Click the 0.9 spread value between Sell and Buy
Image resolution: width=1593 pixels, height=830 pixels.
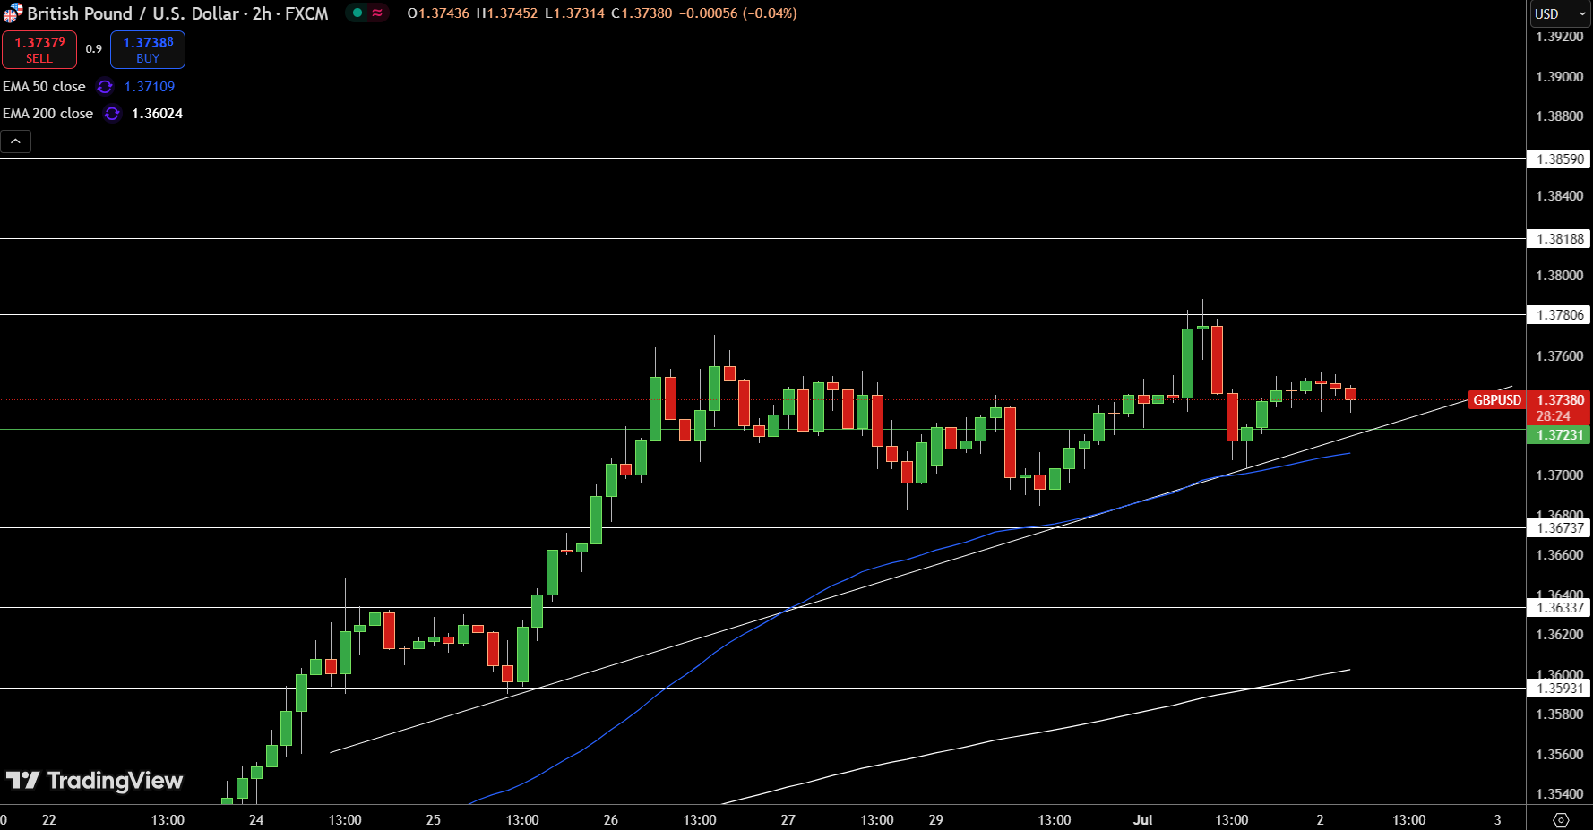[x=94, y=49]
